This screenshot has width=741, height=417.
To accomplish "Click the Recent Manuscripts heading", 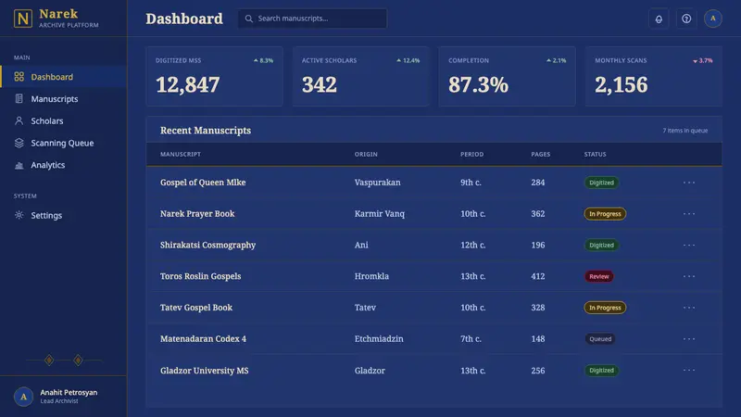I will tap(206, 131).
